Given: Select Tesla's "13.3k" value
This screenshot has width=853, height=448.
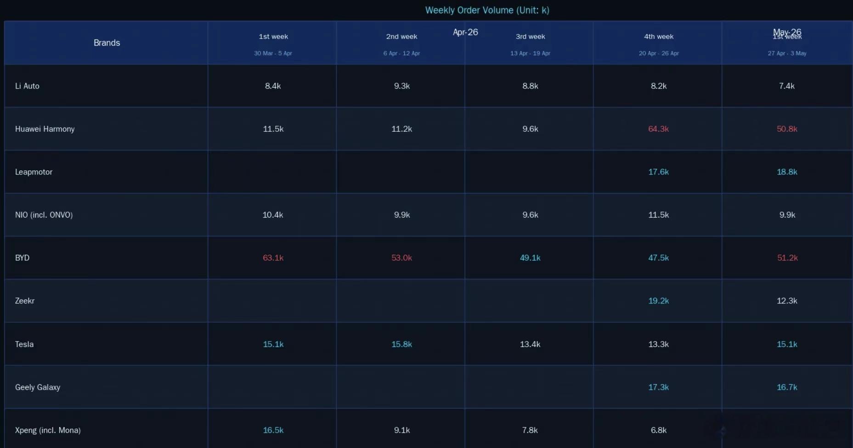Looking at the screenshot, I should (658, 344).
